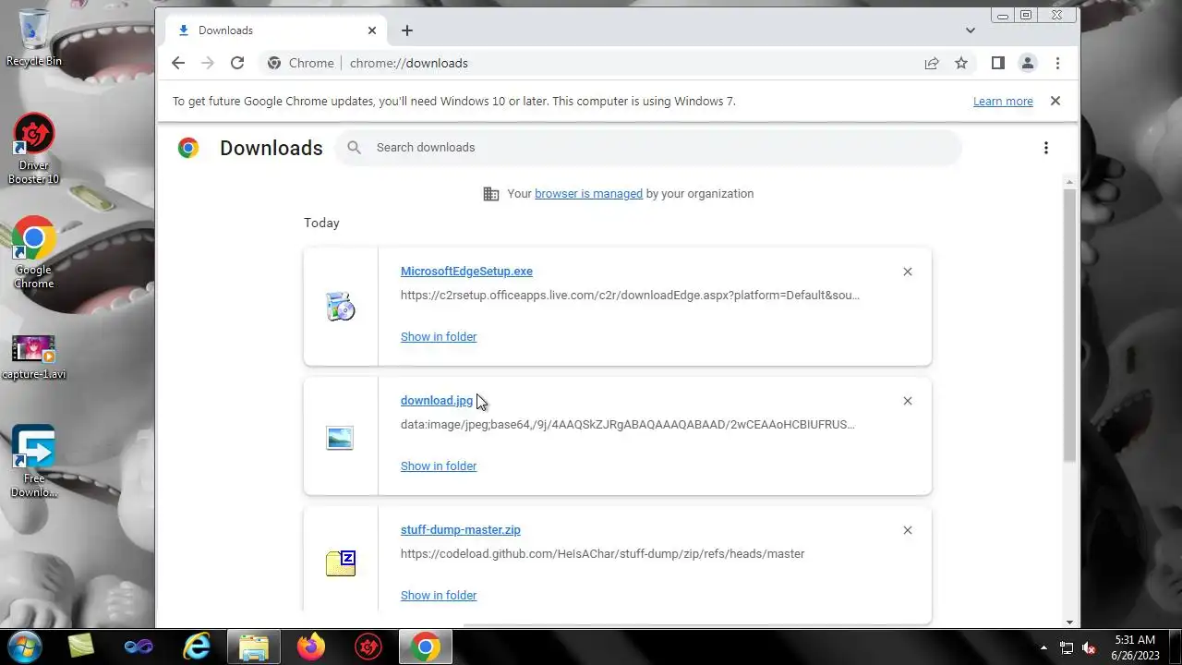
Task: Remove stuff-dump-master.zip from the list
Action: pos(908,530)
